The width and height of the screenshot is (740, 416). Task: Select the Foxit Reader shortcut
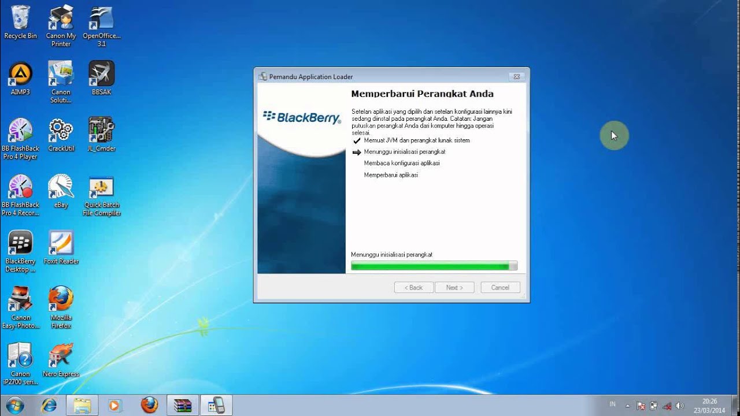pyautogui.click(x=61, y=248)
